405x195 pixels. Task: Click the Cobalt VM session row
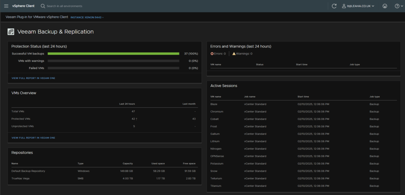tap(303, 119)
